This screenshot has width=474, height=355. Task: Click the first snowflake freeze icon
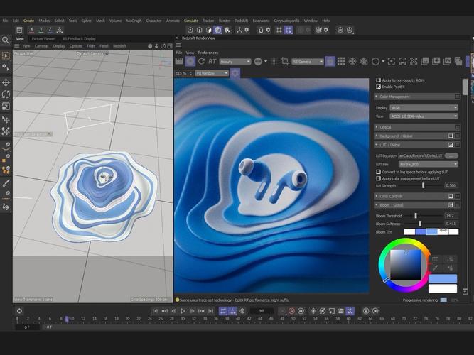(x=352, y=61)
